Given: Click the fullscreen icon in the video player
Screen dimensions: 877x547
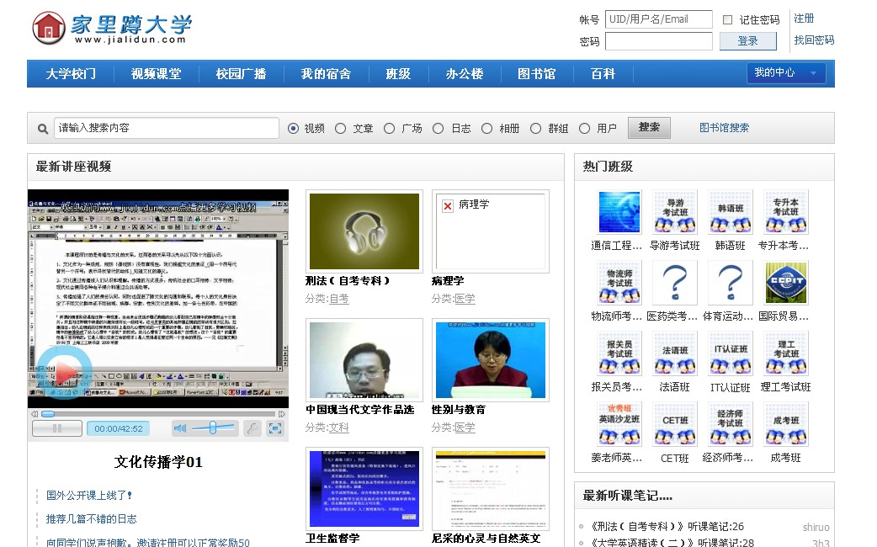Looking at the screenshot, I should pos(275,428).
